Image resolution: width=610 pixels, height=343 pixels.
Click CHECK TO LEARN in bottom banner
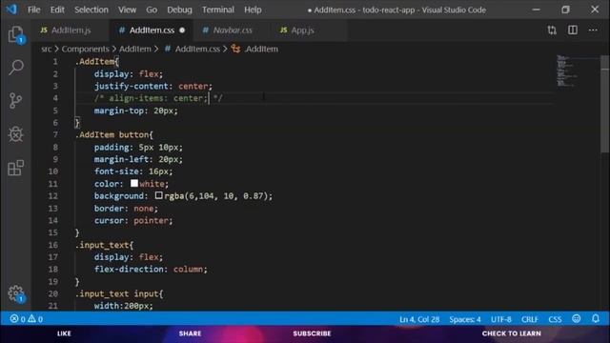[x=511, y=333]
